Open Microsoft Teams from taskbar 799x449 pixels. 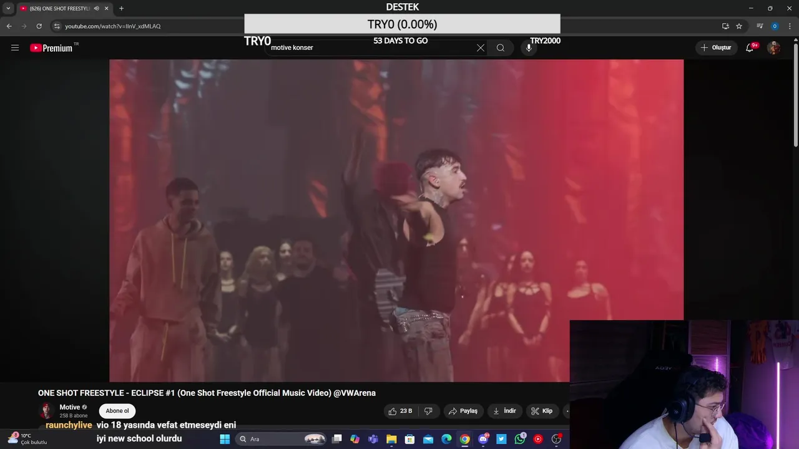tap(373, 439)
